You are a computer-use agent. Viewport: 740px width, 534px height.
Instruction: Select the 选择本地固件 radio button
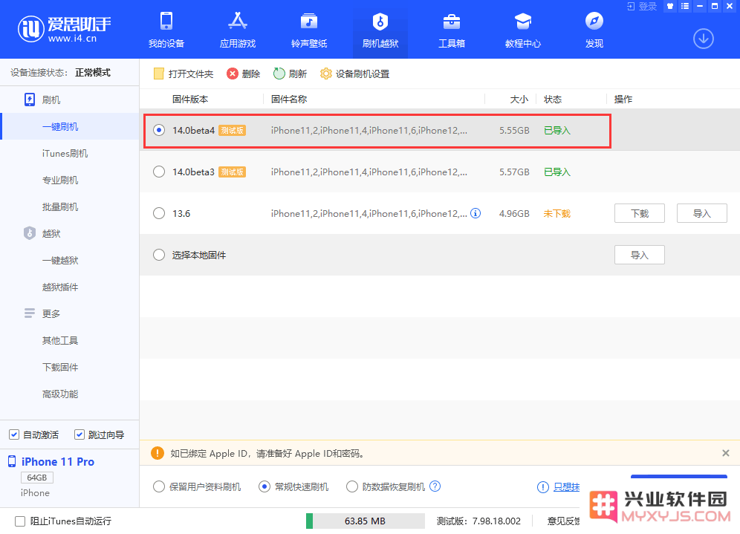point(159,255)
